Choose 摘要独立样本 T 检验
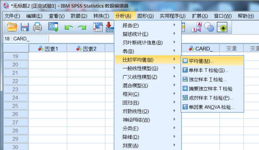 (213, 88)
